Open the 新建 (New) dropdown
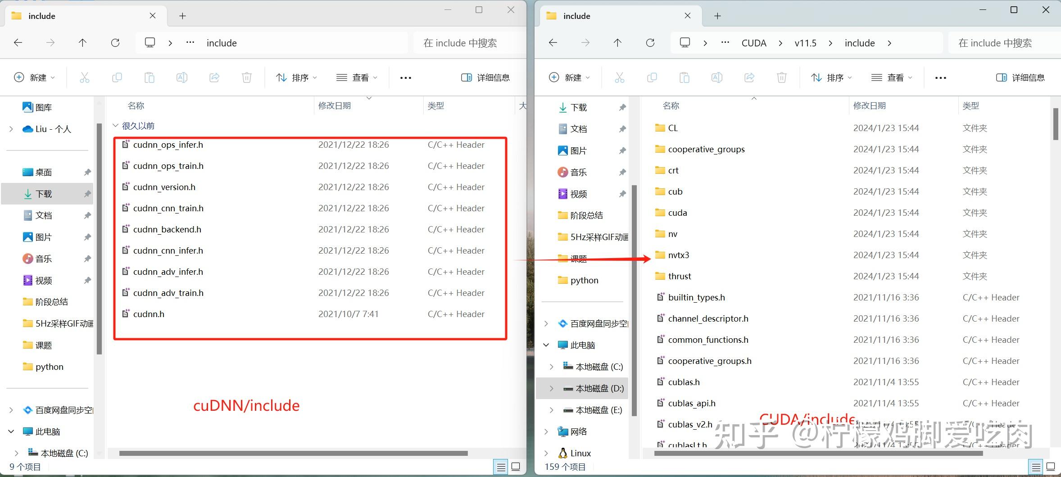 click(x=35, y=77)
